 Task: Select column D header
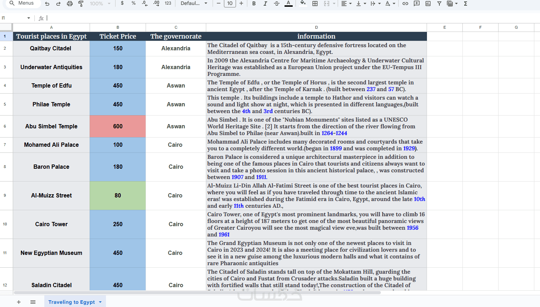click(316, 27)
